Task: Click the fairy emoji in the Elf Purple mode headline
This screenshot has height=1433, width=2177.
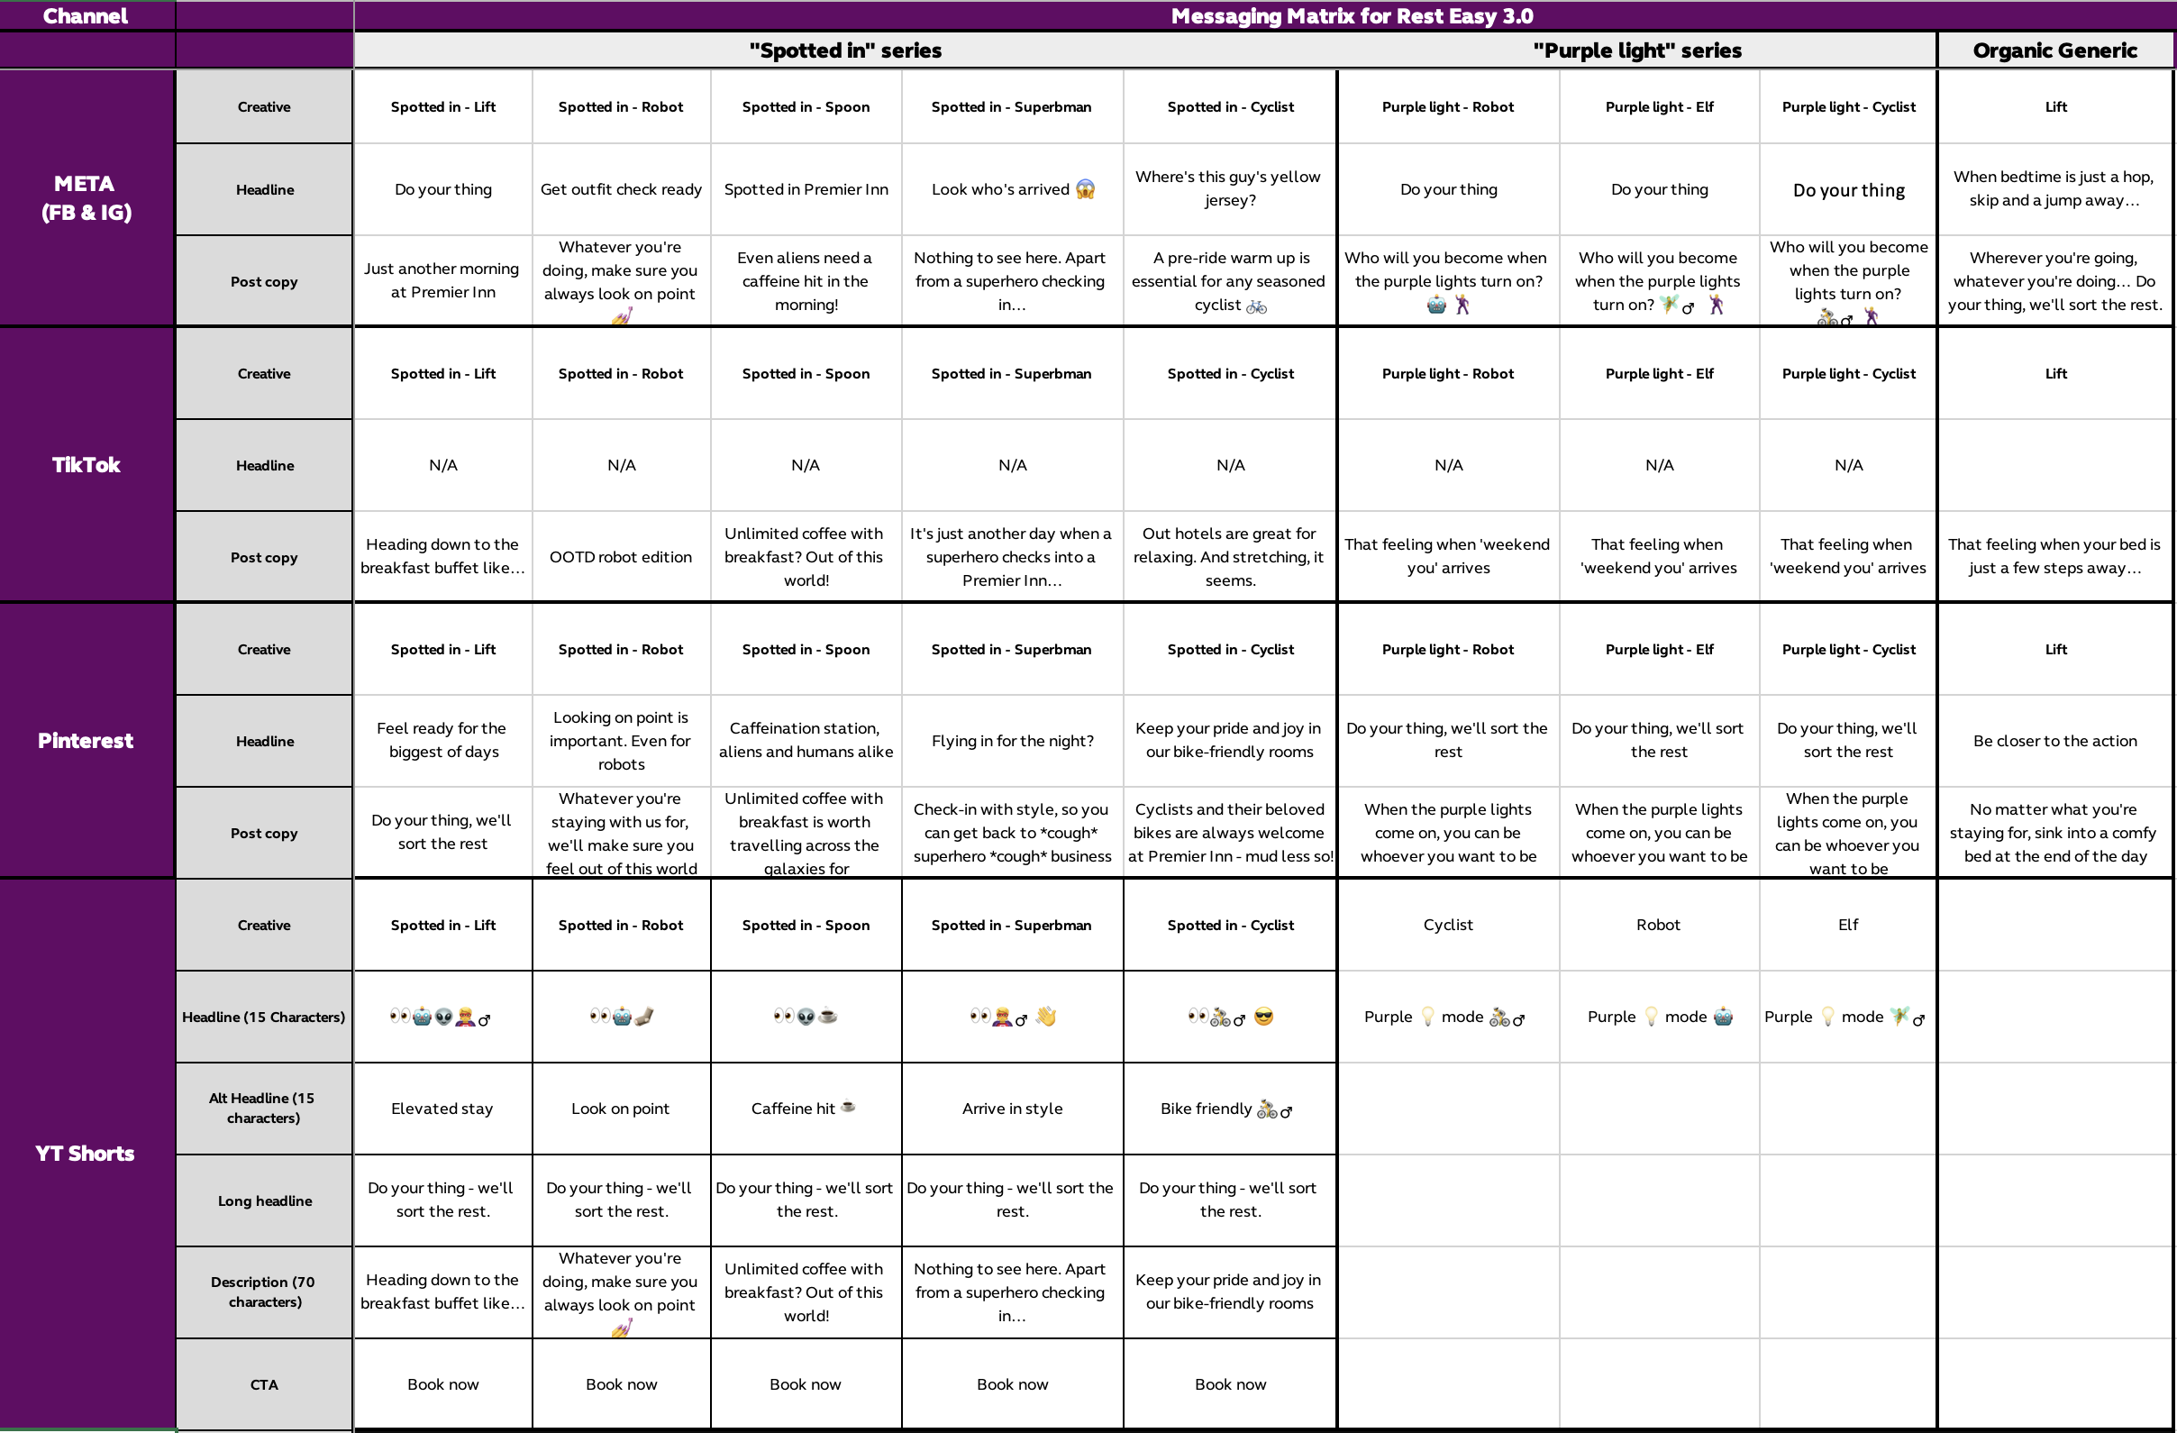Action: coord(1899,1017)
